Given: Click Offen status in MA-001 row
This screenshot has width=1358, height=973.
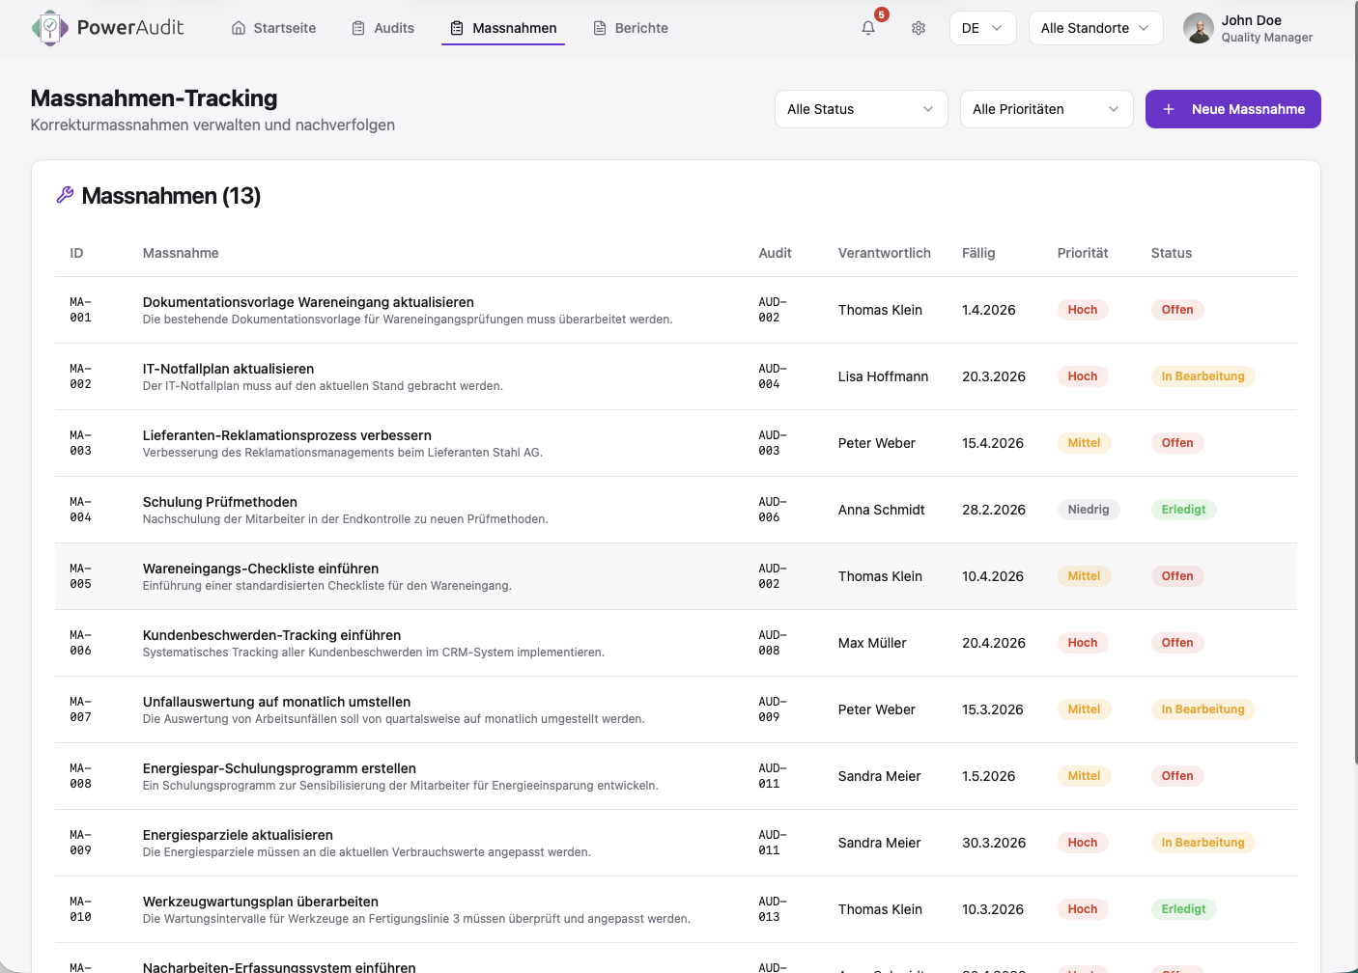Looking at the screenshot, I should click(1177, 310).
